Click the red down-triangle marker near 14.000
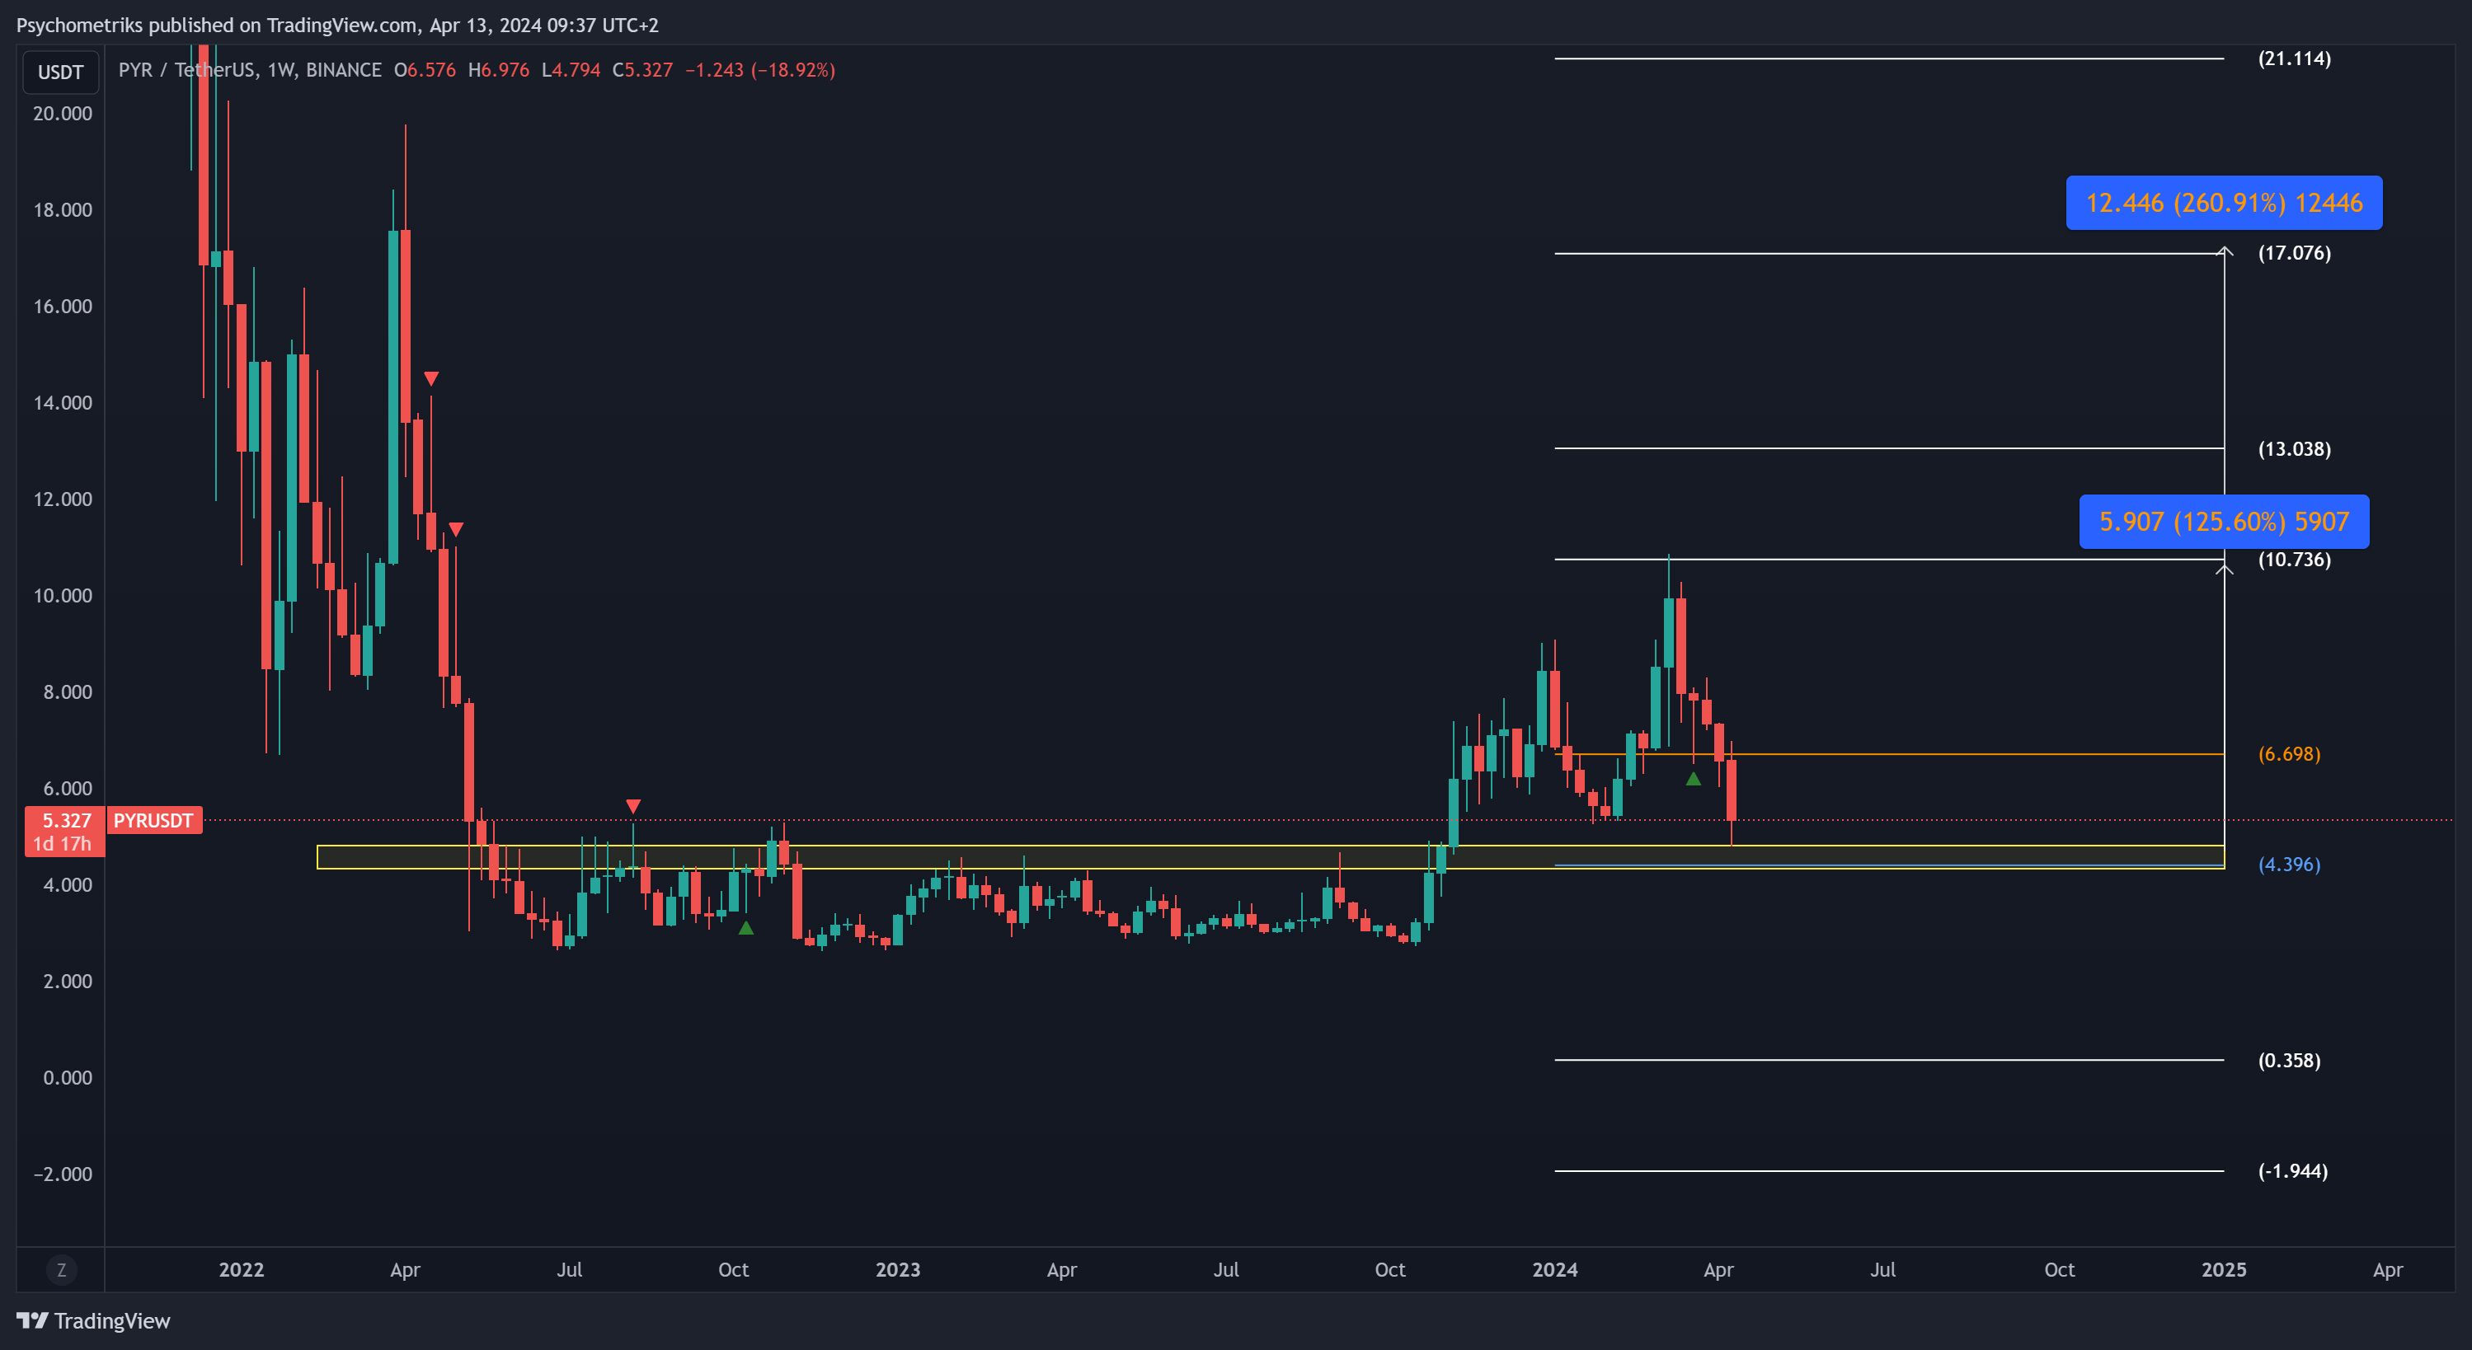 click(431, 378)
